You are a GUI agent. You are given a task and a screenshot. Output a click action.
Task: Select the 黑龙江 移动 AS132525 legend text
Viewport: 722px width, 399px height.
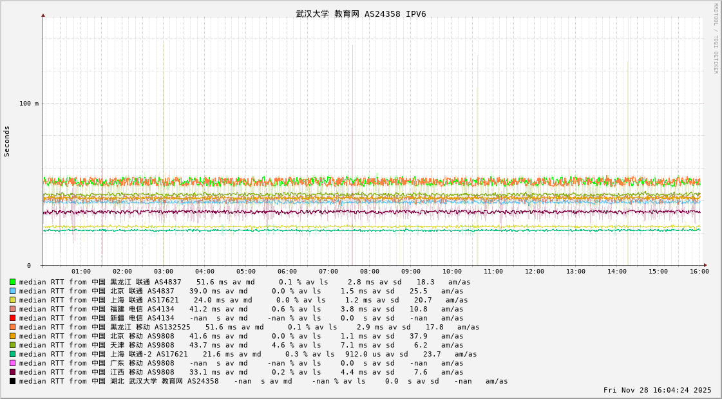[x=149, y=327]
